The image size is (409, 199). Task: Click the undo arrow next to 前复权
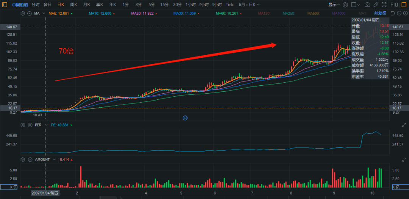[392, 13]
